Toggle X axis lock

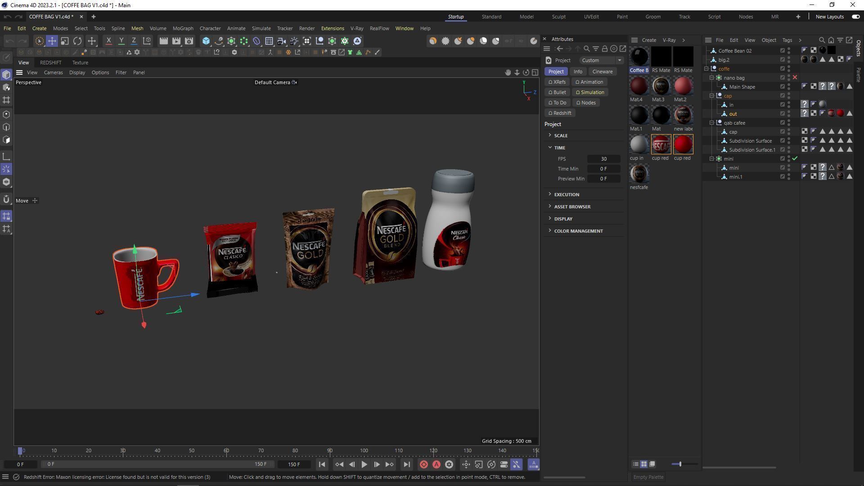[108, 41]
